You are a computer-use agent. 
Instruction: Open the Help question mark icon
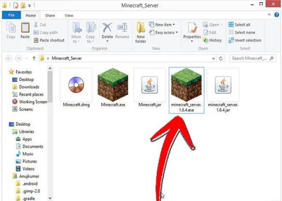[277, 15]
